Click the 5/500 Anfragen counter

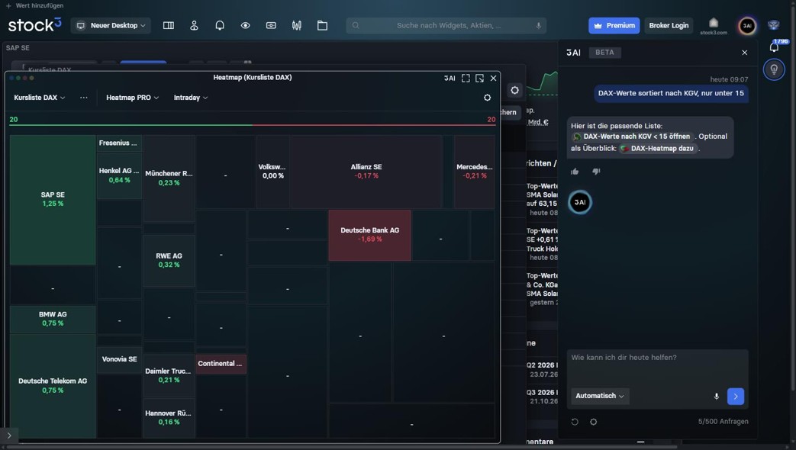[723, 422]
